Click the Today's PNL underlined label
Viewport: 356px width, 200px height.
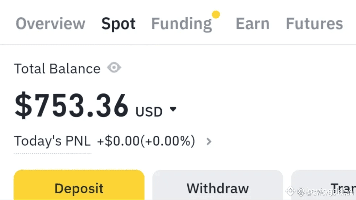pyautogui.click(x=52, y=141)
